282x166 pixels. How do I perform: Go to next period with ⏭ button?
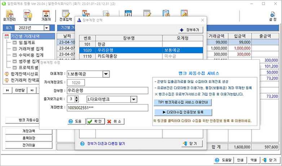pos(32,90)
